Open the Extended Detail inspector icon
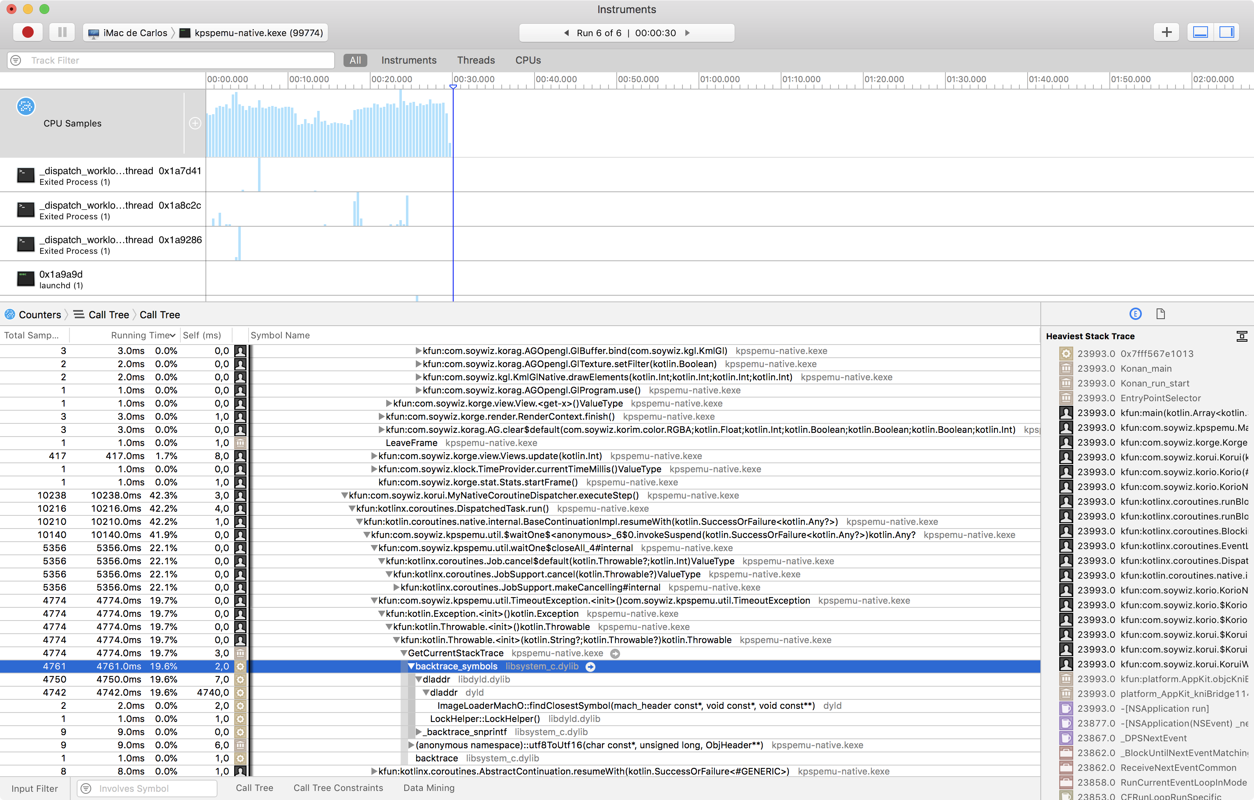The image size is (1254, 800). (1135, 314)
